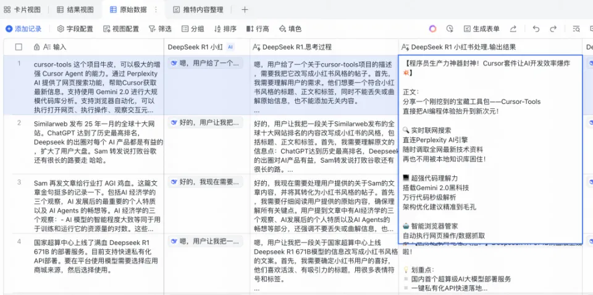Open the 分组 grouping option
Viewport: 593px width, 295px height.
point(193,29)
